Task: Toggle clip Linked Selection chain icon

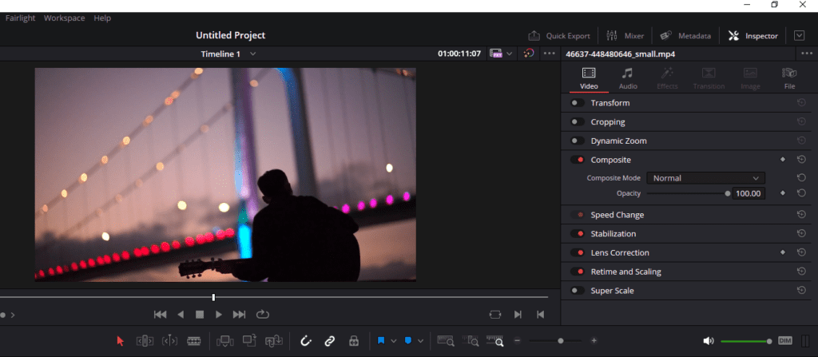Action: click(x=329, y=341)
